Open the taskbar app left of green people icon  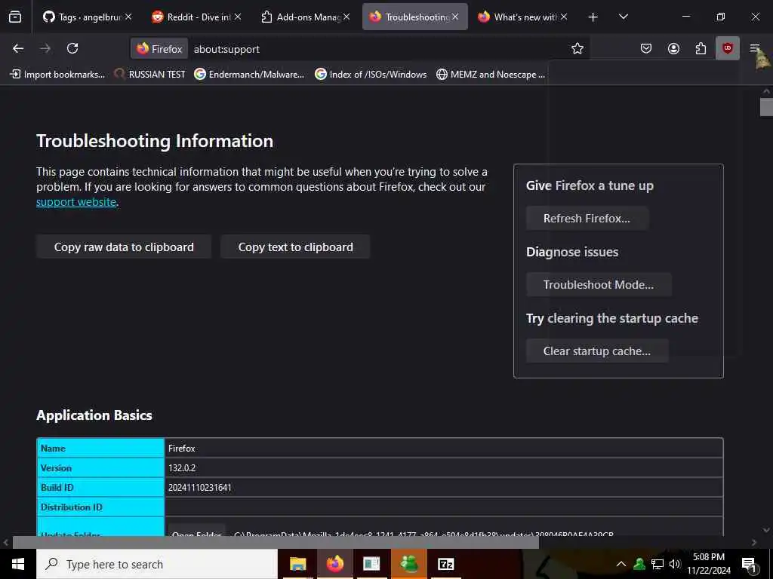pos(371,564)
